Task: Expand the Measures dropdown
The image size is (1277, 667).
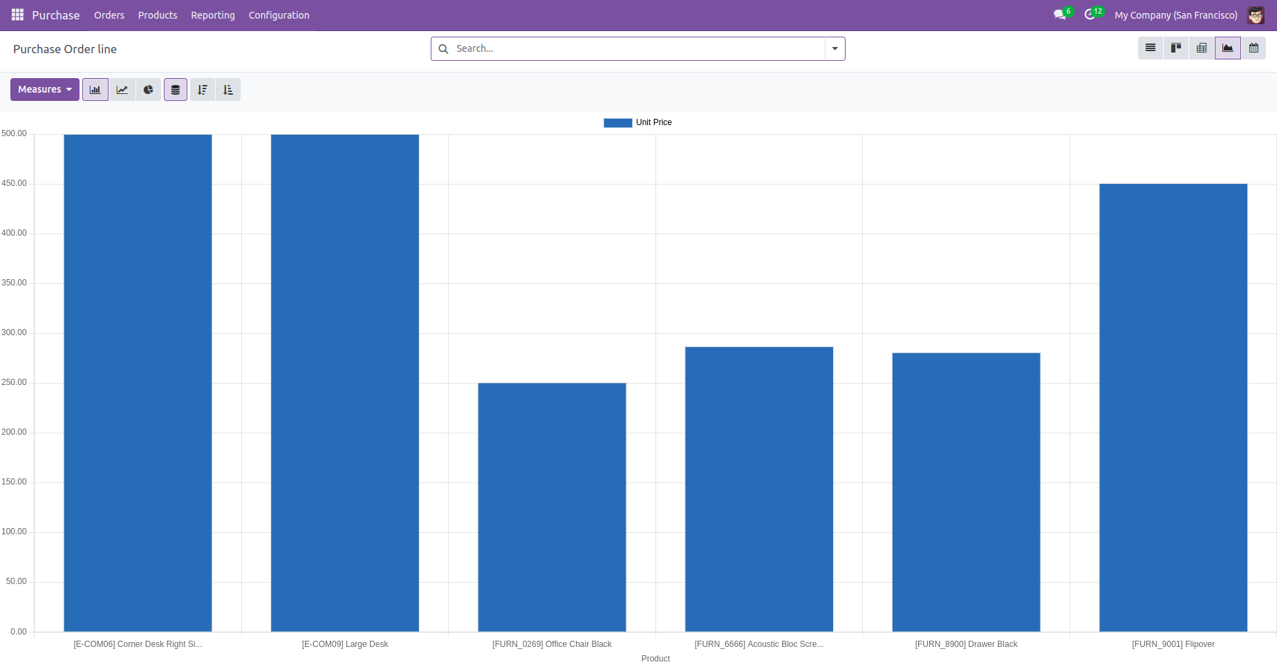Action: [x=45, y=90]
